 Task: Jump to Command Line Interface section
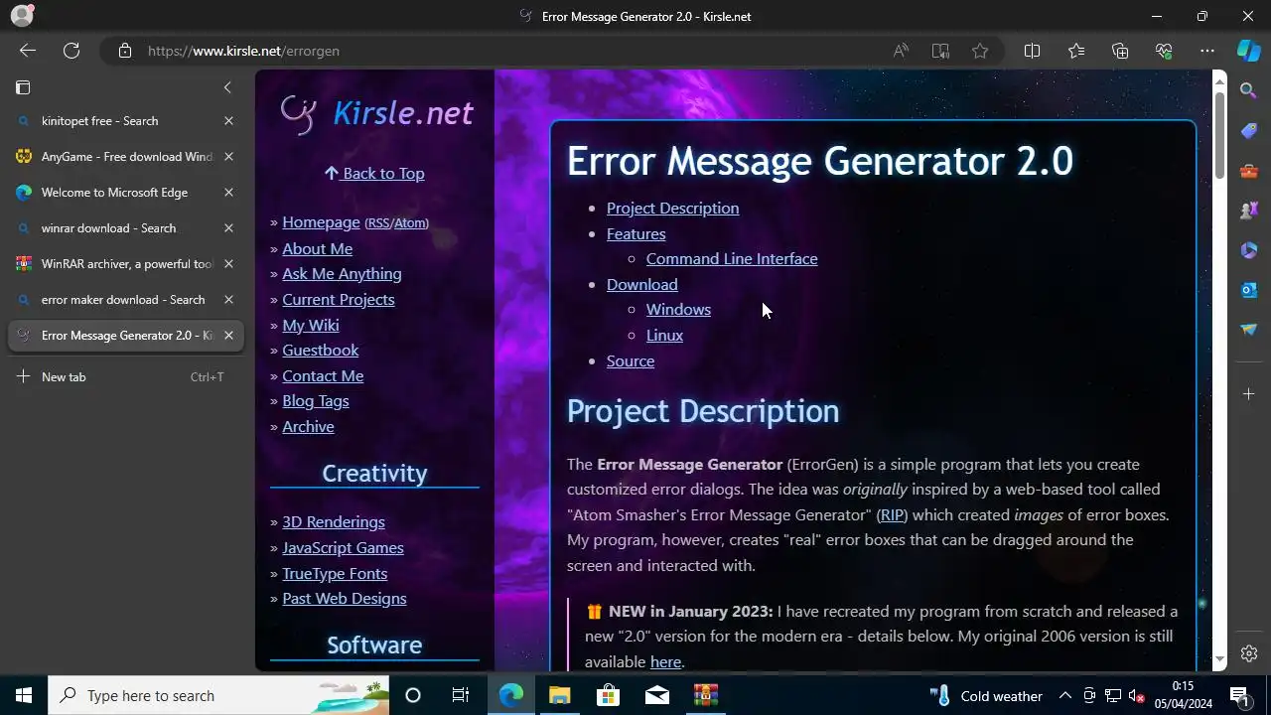732,259
